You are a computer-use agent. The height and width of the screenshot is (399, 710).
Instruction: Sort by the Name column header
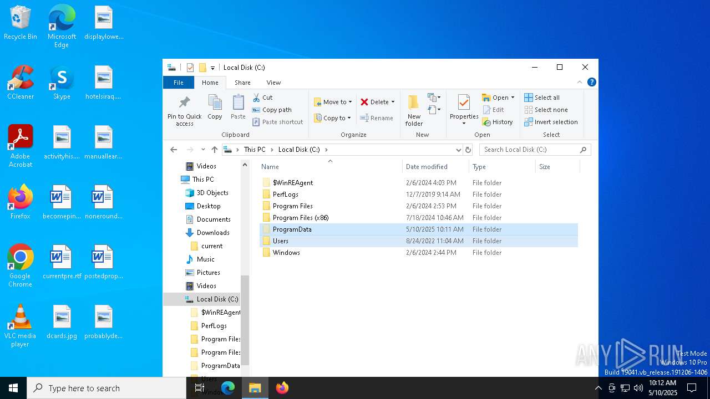click(331, 167)
